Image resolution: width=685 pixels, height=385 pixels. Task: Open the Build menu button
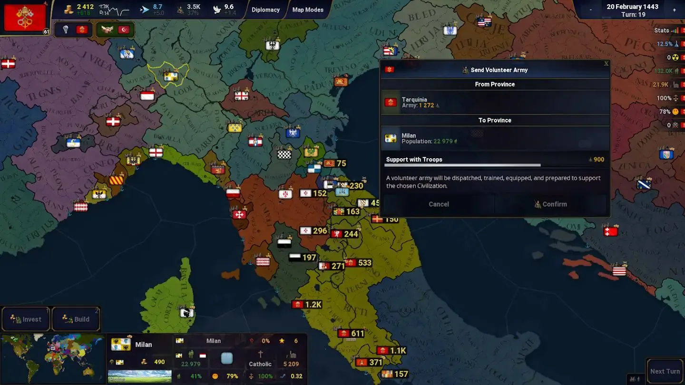(x=76, y=319)
